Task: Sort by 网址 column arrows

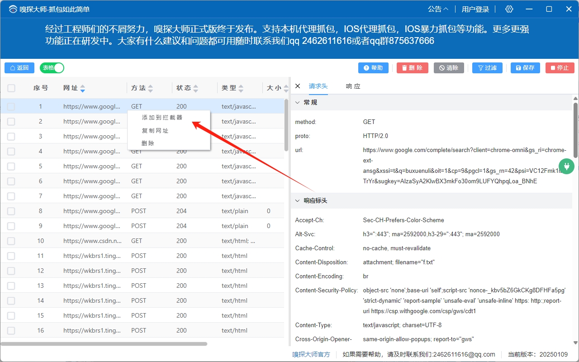Action: (82, 88)
